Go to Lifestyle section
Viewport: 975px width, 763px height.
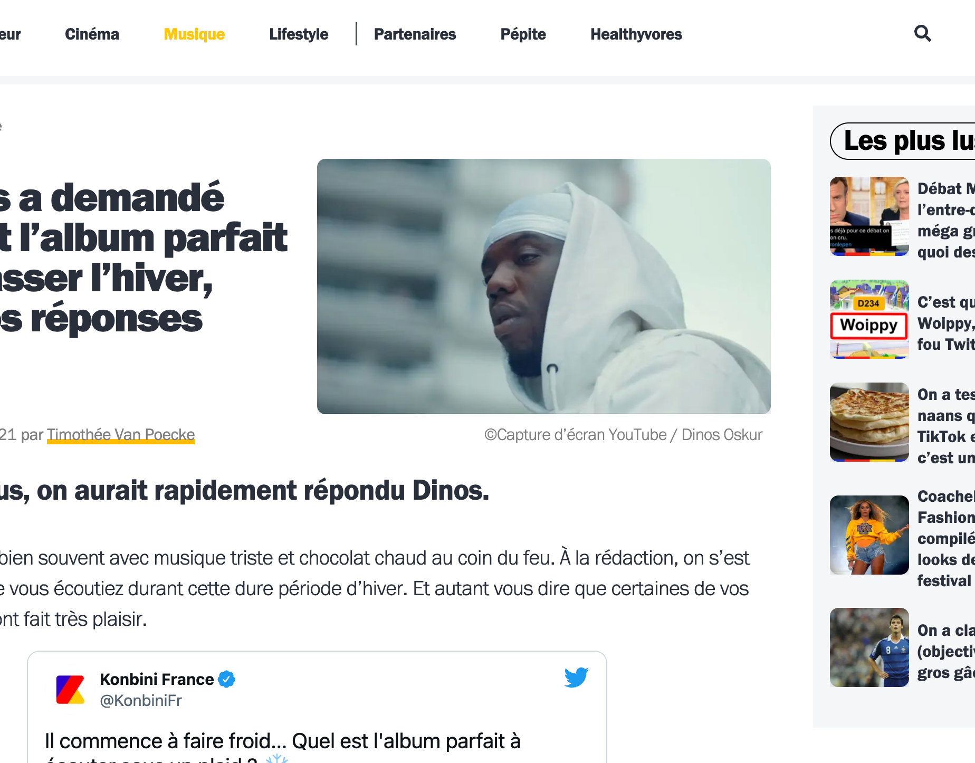tap(299, 34)
